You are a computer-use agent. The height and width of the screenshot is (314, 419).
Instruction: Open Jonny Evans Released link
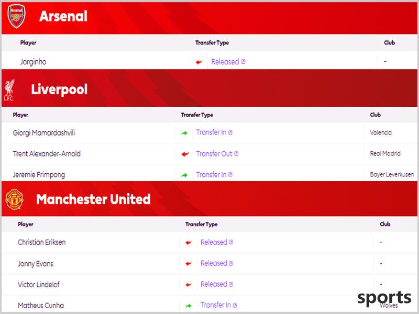pos(217,263)
